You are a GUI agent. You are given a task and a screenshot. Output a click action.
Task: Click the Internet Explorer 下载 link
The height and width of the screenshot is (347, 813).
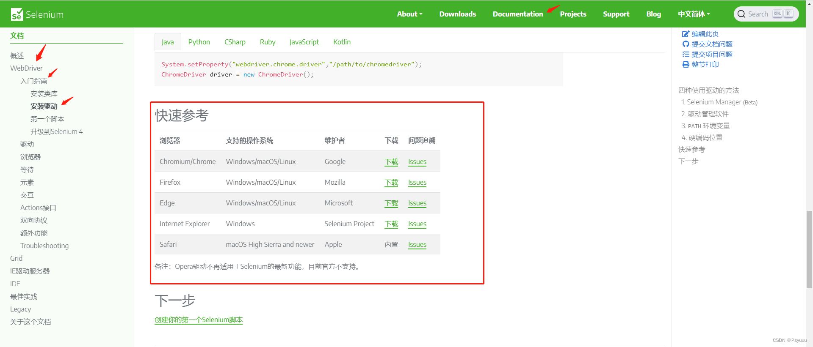coord(391,224)
